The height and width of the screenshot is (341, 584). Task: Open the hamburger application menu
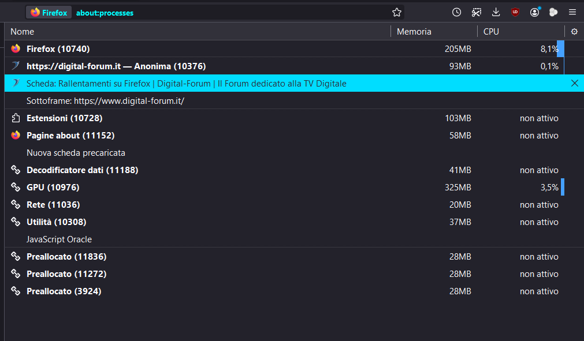572,12
